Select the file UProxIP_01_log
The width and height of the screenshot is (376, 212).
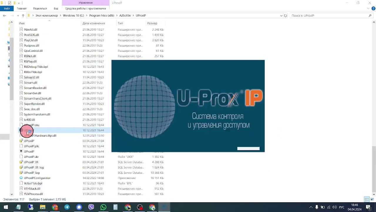(34, 167)
